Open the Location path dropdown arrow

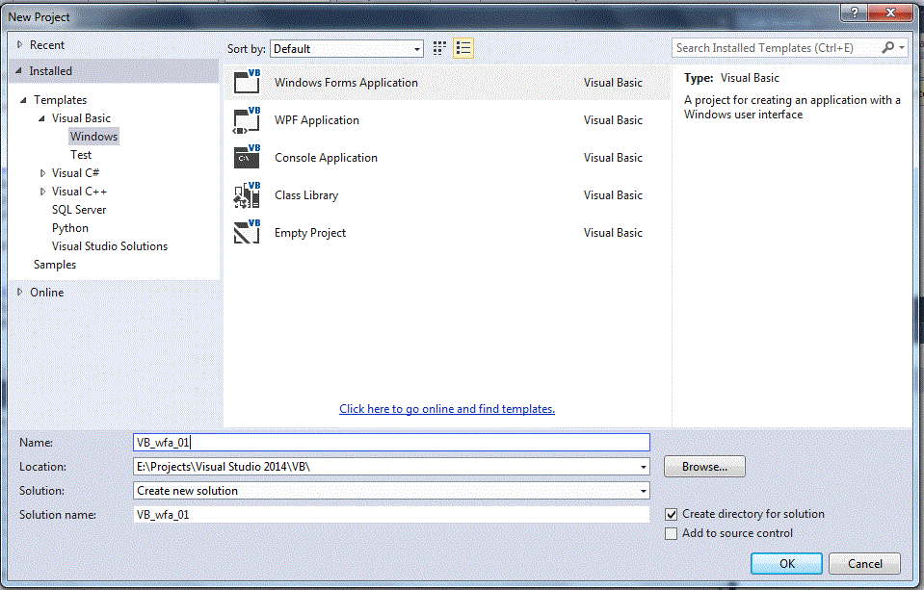[643, 467]
